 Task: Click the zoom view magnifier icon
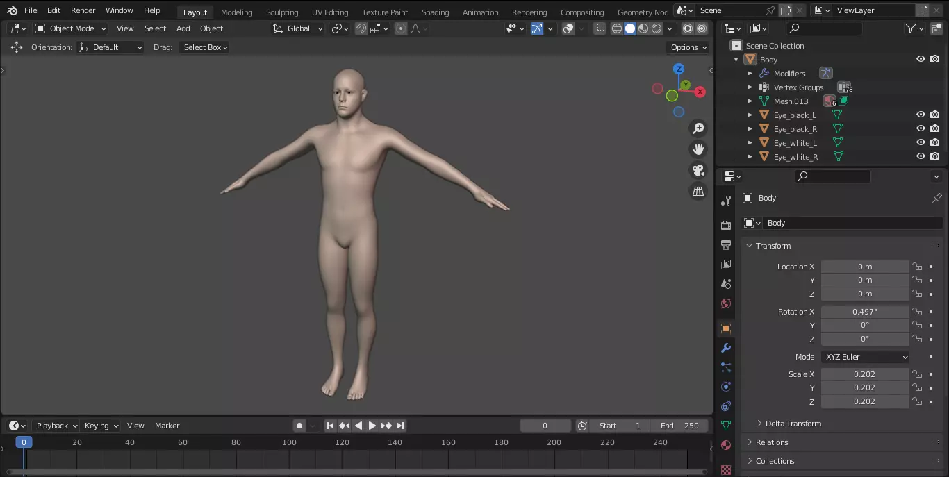tap(698, 128)
